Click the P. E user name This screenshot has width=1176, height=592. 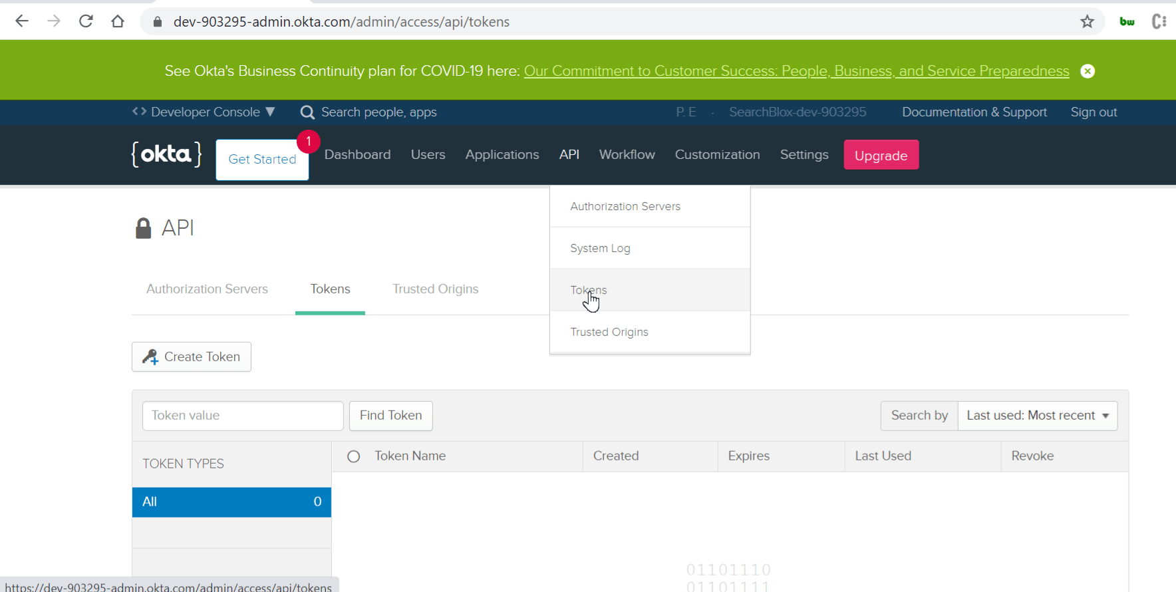686,112
